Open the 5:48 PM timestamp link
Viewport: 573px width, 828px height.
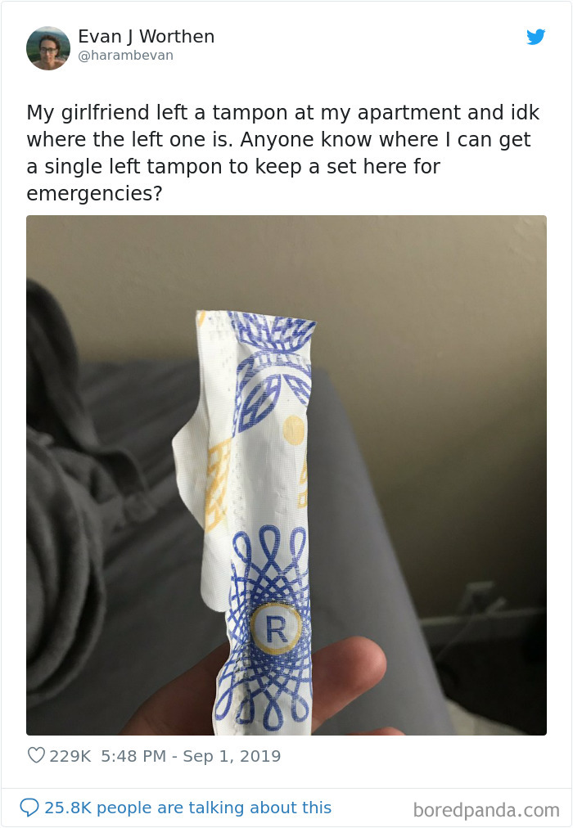click(x=133, y=756)
